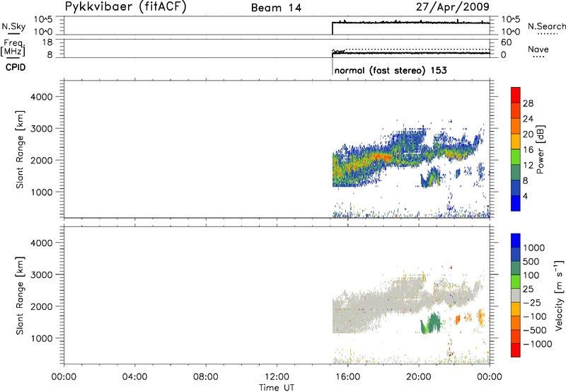
Task: Select the -1000 Velocity colorbar label
Action: (x=537, y=344)
